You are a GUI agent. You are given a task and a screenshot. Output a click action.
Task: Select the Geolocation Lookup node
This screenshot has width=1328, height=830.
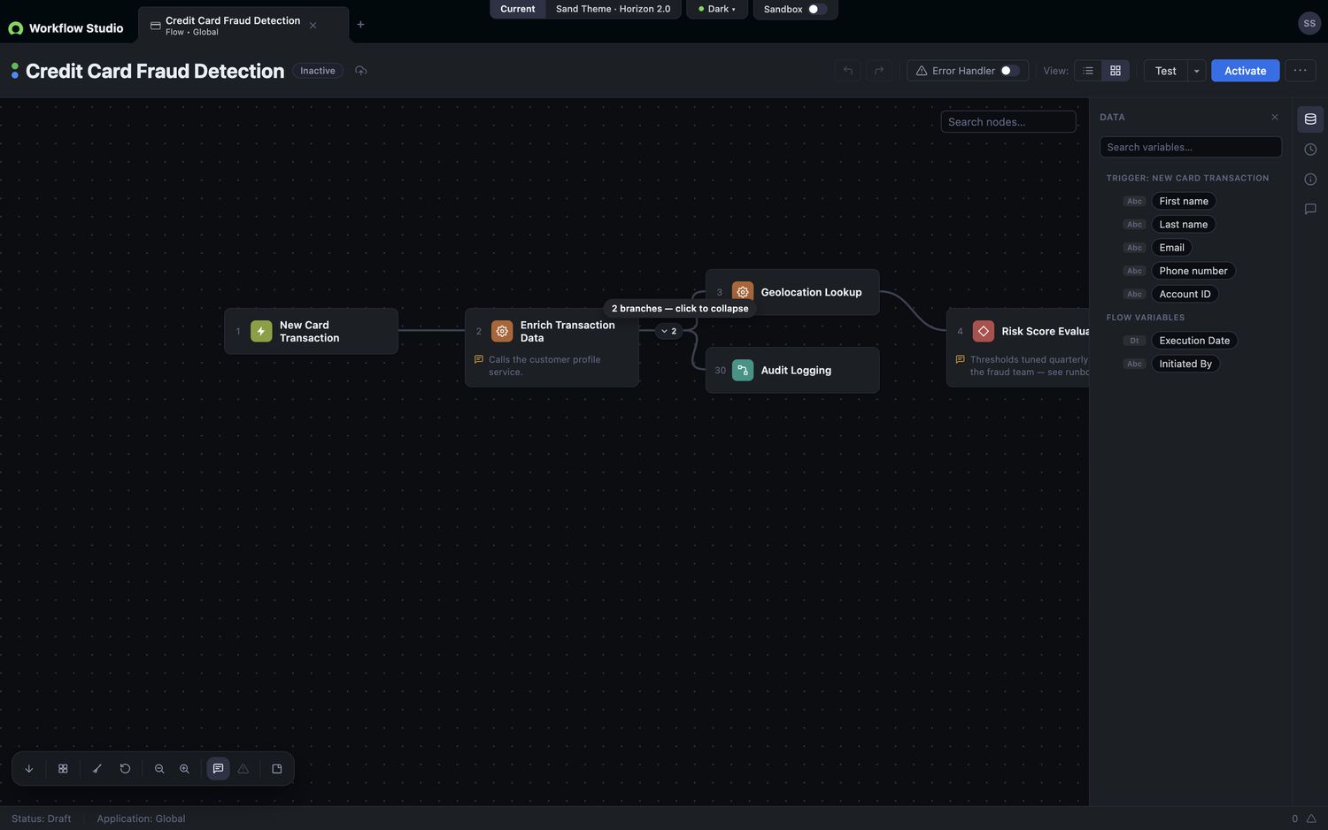click(792, 292)
